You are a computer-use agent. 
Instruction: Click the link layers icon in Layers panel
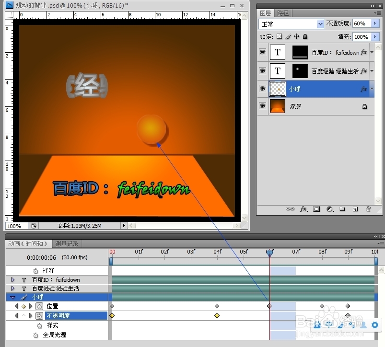[x=290, y=209]
